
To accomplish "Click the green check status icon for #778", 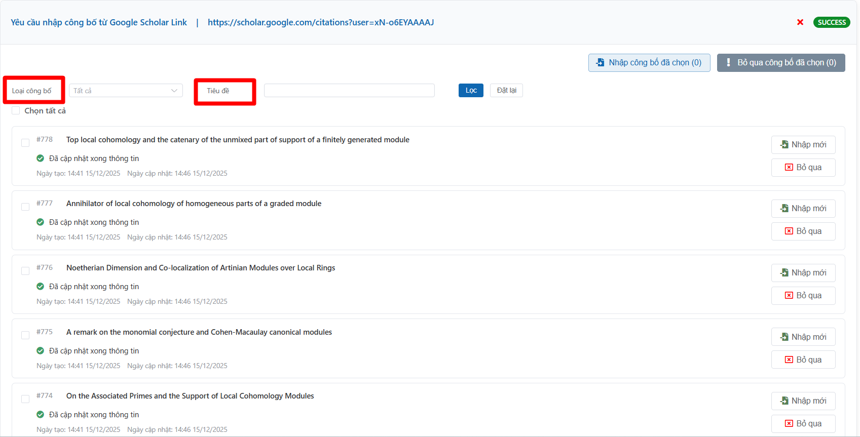I will point(41,158).
